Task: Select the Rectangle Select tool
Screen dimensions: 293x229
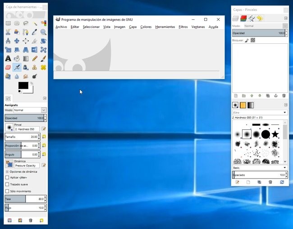Action: (x=8, y=23)
